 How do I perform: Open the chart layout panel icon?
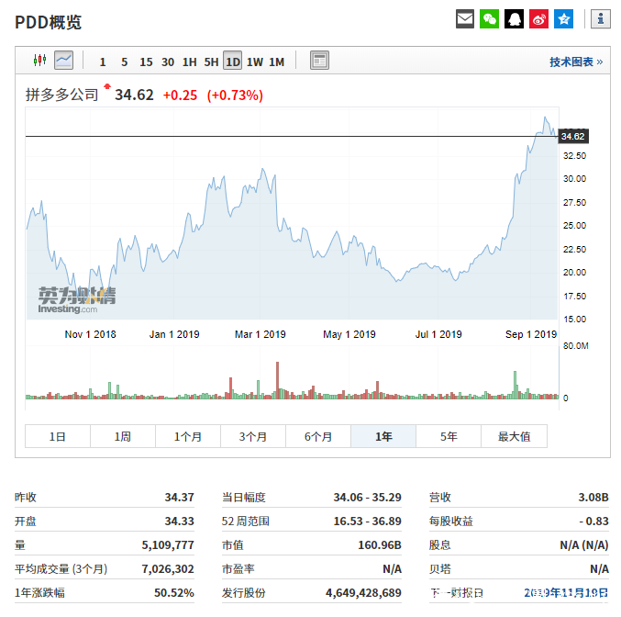319,61
